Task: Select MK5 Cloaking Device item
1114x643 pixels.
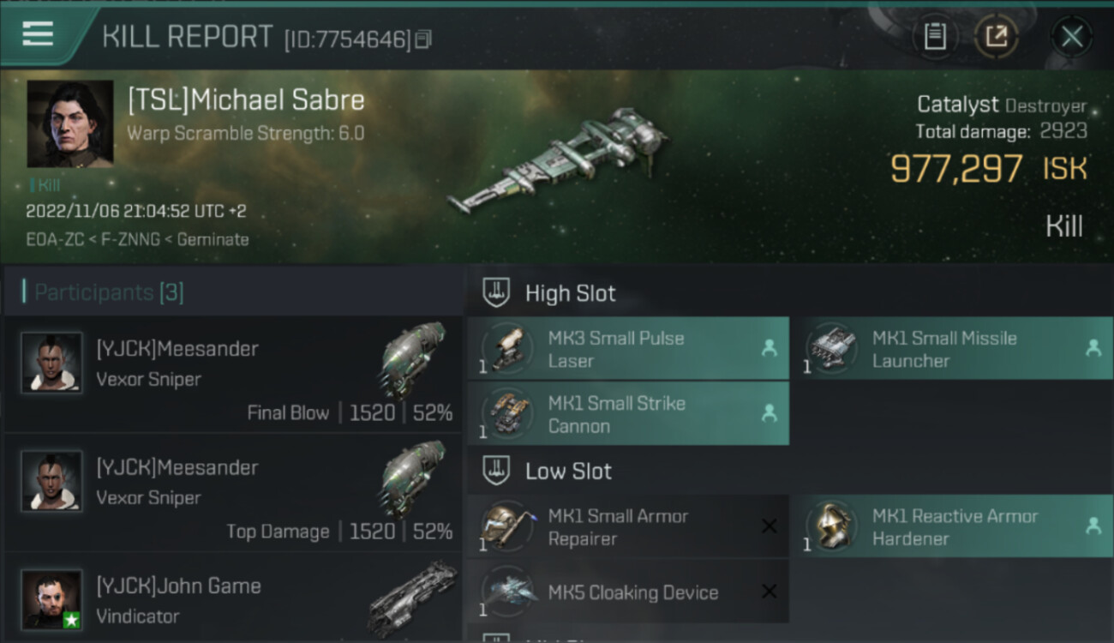Action: click(632, 592)
